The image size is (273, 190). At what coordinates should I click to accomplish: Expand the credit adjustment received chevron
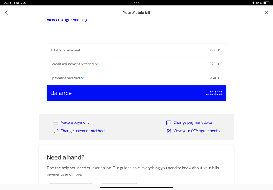pos(96,64)
